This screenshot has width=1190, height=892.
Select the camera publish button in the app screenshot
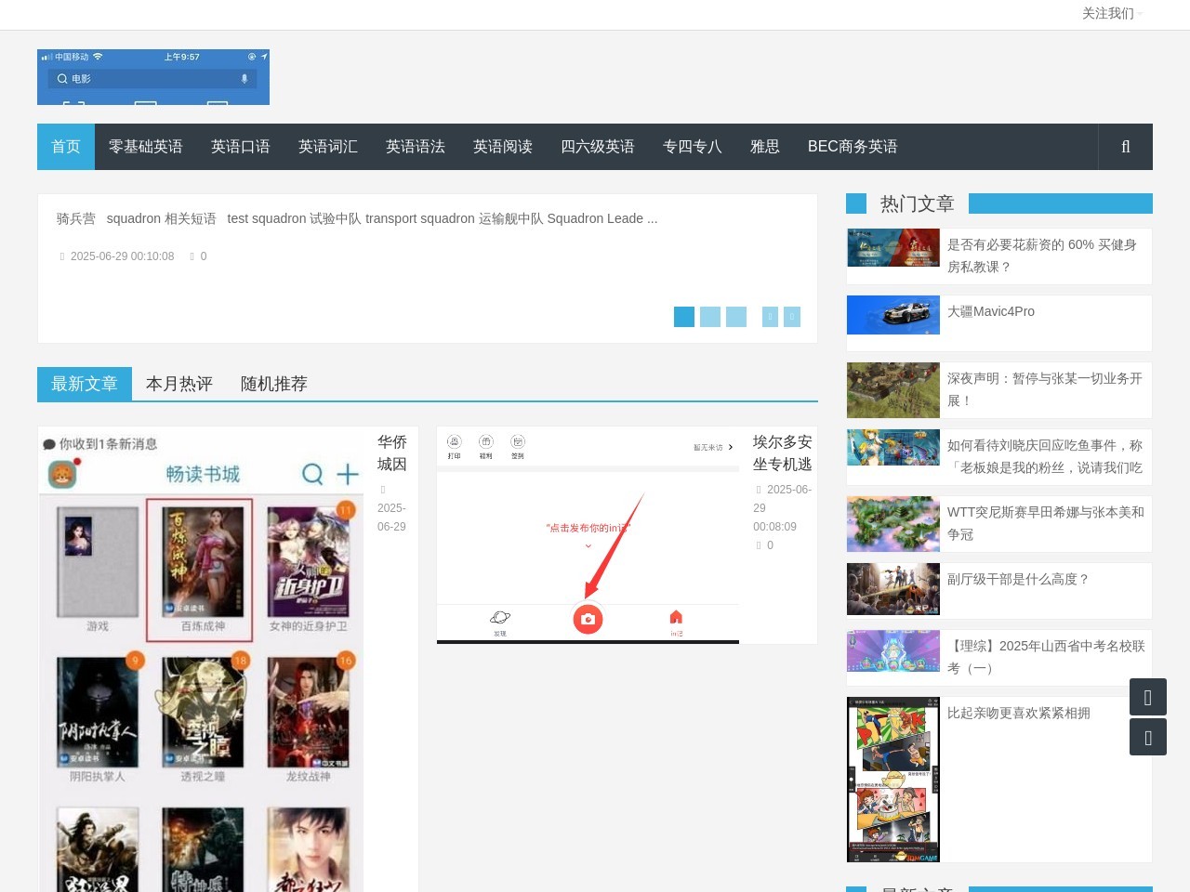pos(588,619)
